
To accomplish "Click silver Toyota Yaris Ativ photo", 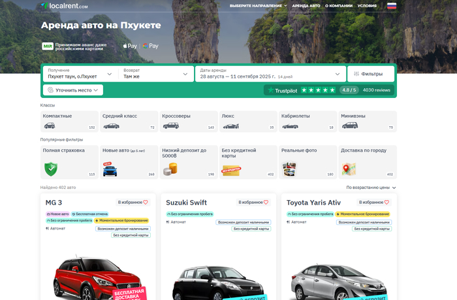I will 339,282.
